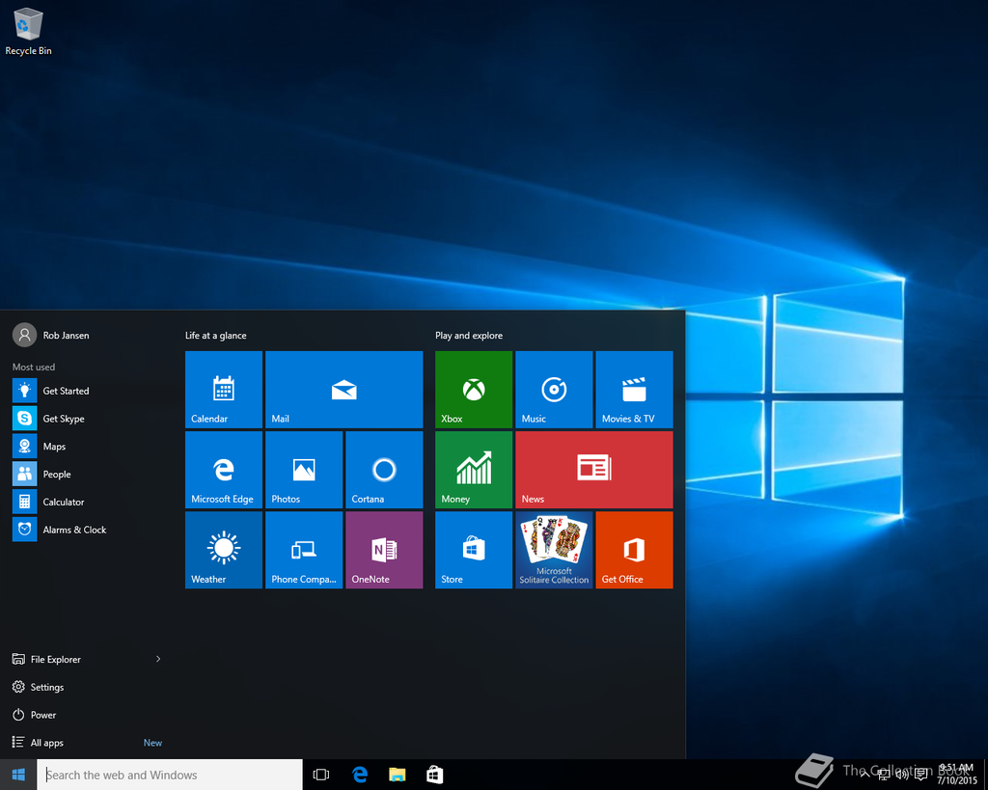Click the Search the web and Windows box
Image resolution: width=988 pixels, height=790 pixels.
169,774
